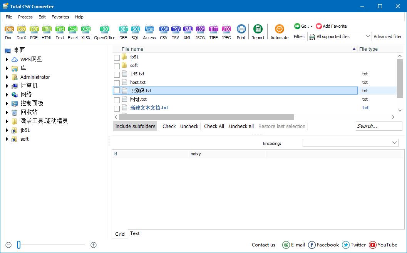Launch the Automate tool icon
407x253 pixels.
click(279, 29)
